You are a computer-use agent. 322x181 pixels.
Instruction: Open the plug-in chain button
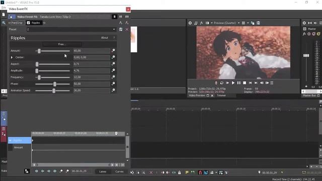coord(121,23)
